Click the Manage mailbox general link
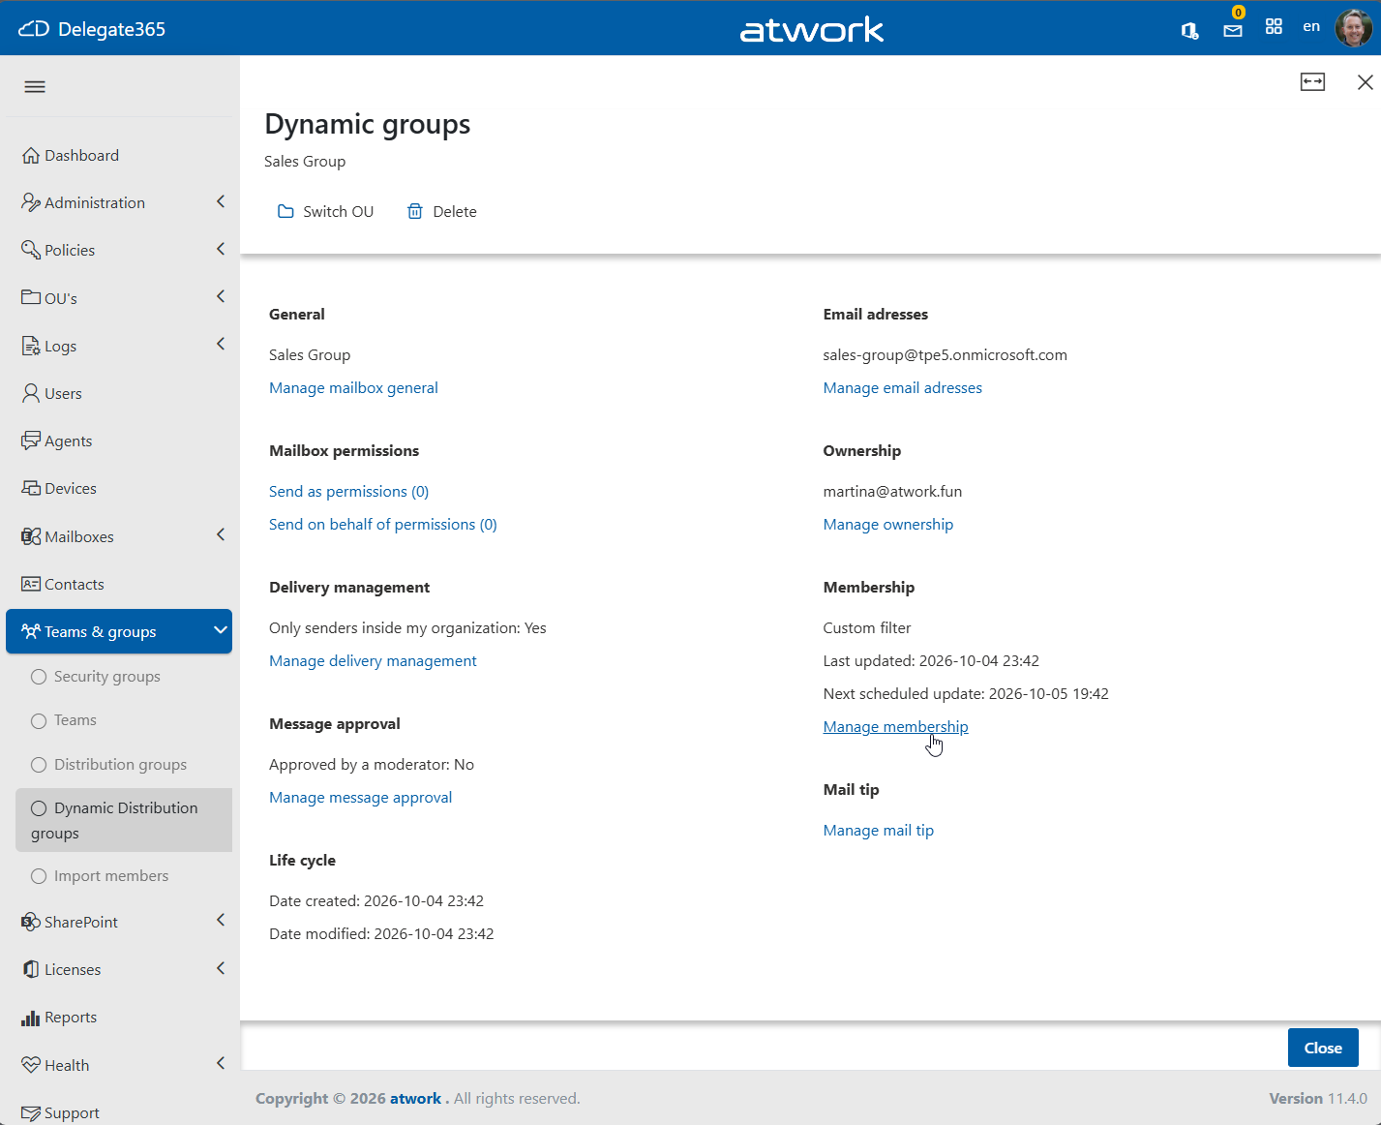Image resolution: width=1381 pixels, height=1125 pixels. pos(353,388)
